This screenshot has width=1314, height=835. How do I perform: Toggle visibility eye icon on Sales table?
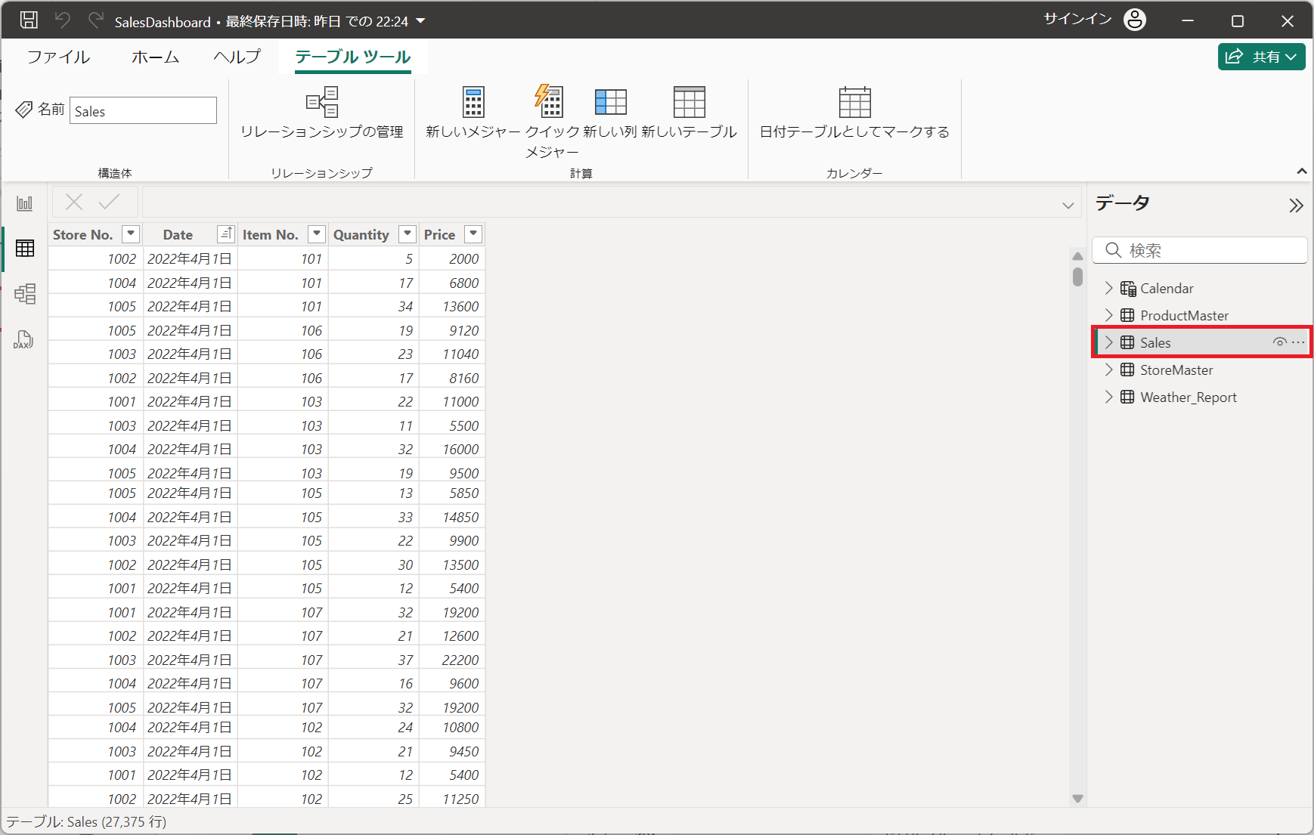1279,342
